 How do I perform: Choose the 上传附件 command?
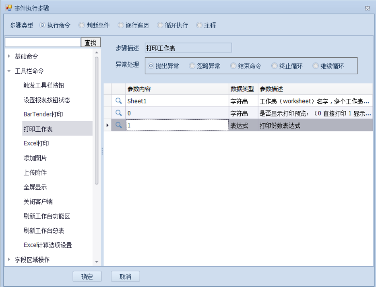[35, 173]
